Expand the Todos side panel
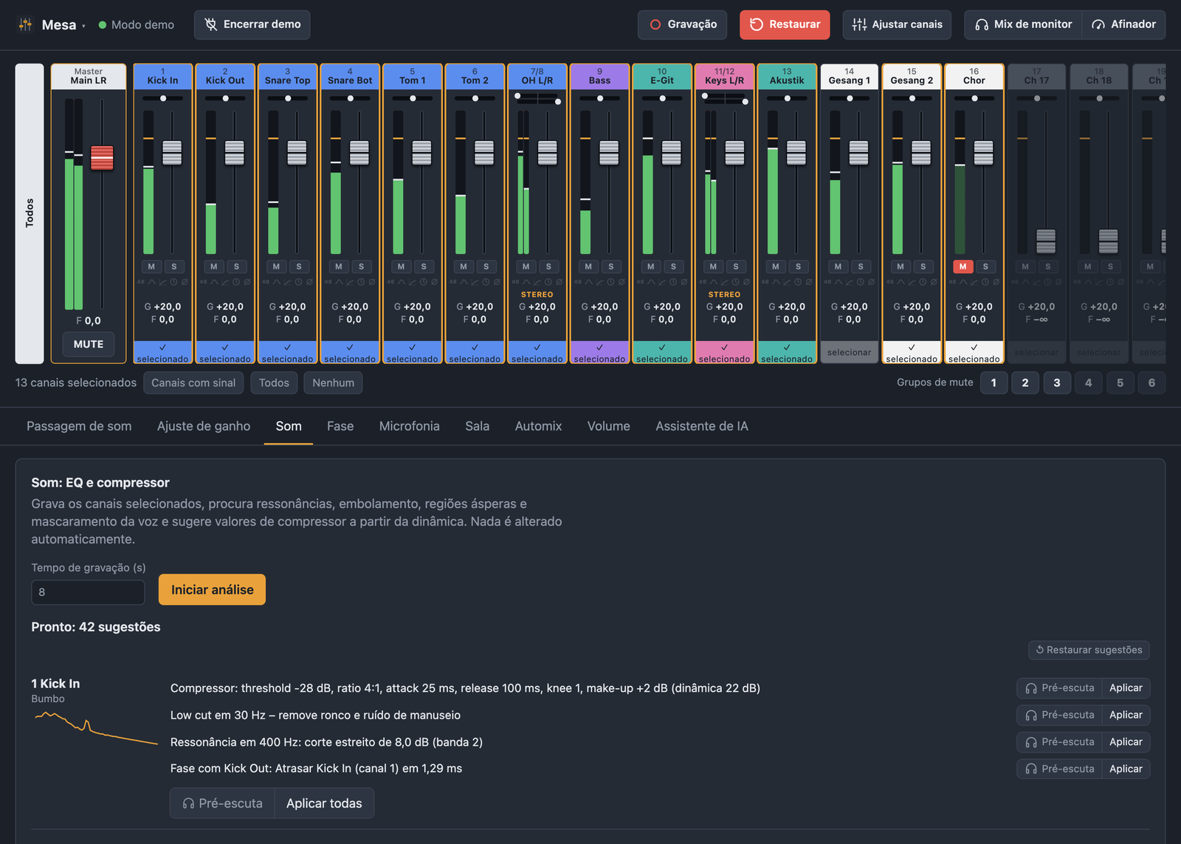Image resolution: width=1181 pixels, height=844 pixels. coord(30,213)
